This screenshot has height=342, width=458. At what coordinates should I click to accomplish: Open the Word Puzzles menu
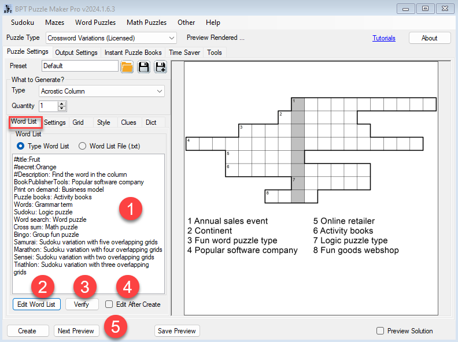coord(95,23)
